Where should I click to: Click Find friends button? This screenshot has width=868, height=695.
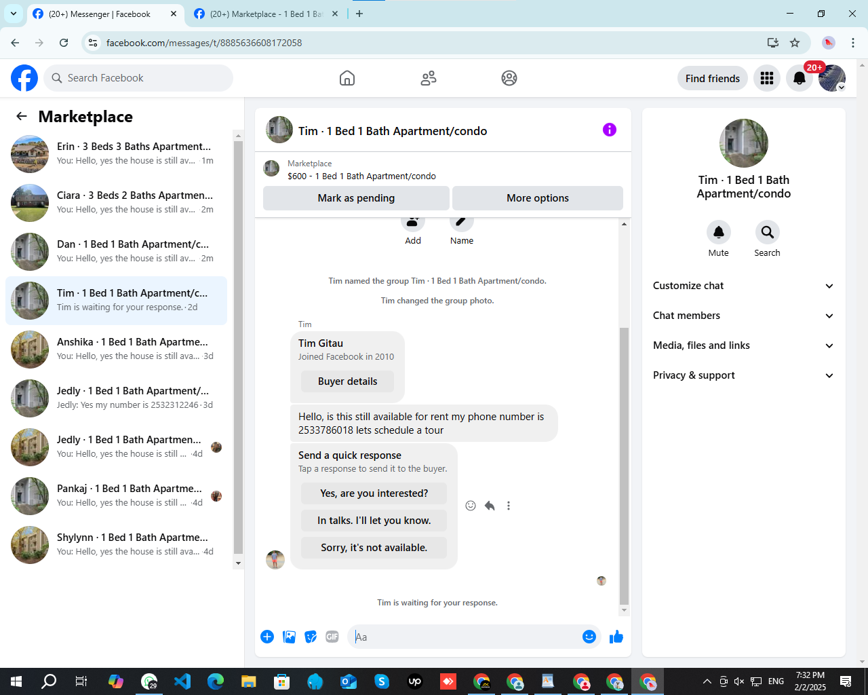pyautogui.click(x=713, y=78)
